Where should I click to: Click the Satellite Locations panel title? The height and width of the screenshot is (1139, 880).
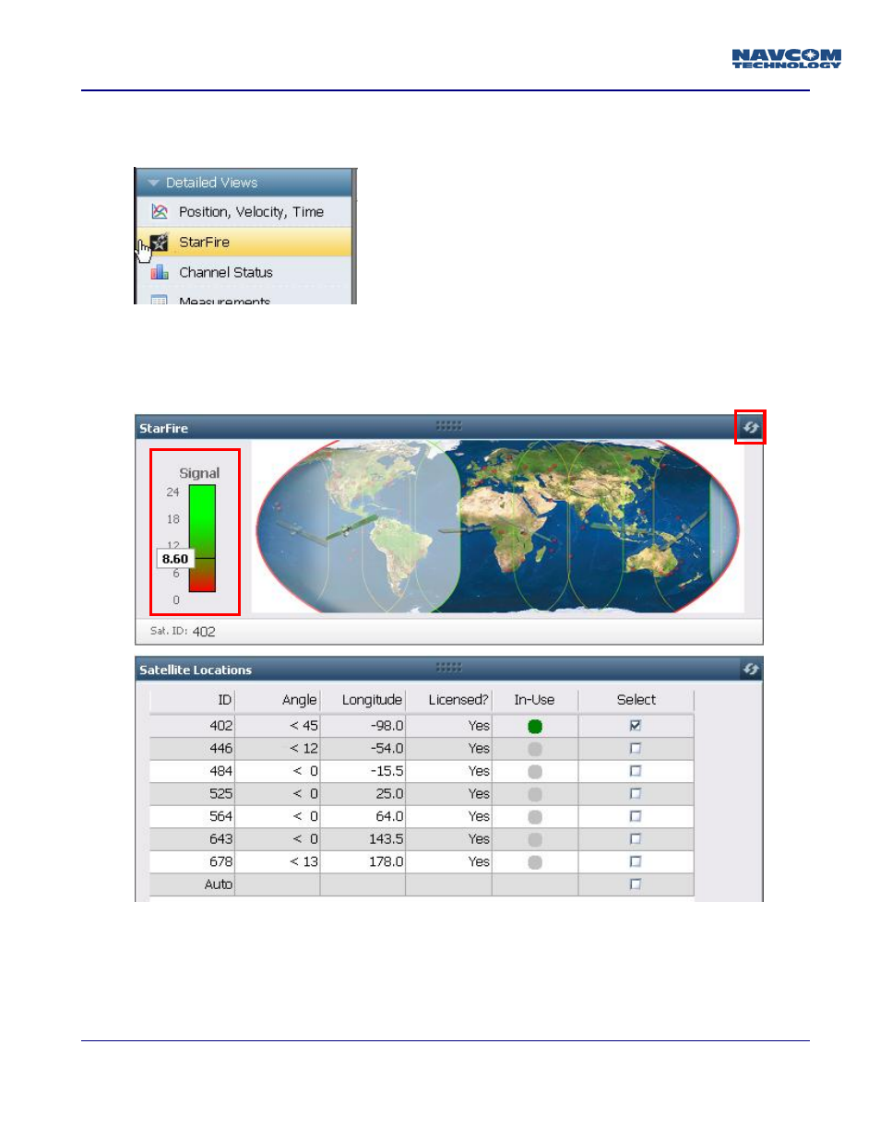pos(196,670)
